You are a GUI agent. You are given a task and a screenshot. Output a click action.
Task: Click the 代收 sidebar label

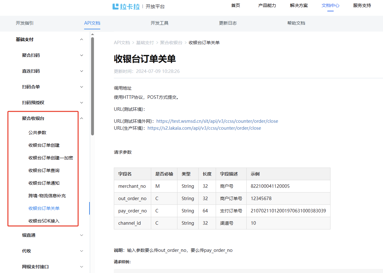(x=27, y=251)
